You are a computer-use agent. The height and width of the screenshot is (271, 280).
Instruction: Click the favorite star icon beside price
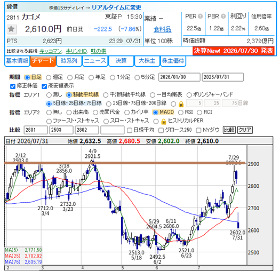(11, 29)
